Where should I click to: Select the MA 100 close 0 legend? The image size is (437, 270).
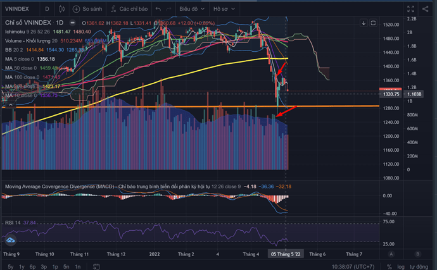coord(22,77)
